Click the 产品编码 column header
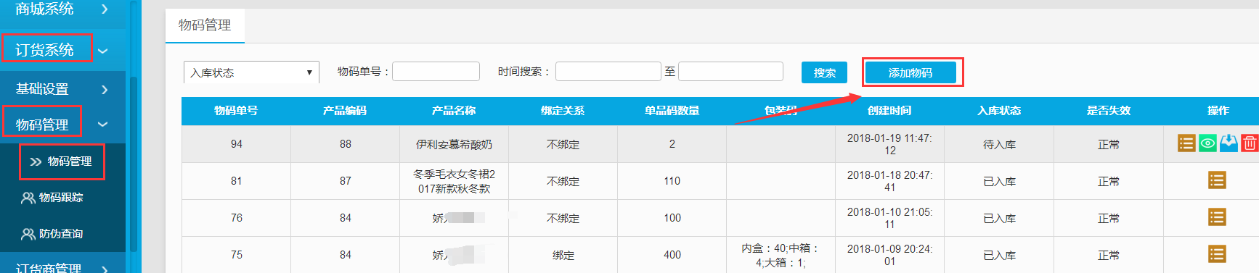Image resolution: width=1259 pixels, height=273 pixels. click(345, 111)
